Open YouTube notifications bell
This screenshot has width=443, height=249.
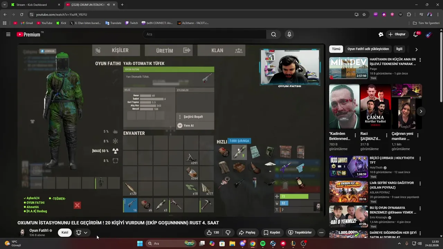coord(416,34)
